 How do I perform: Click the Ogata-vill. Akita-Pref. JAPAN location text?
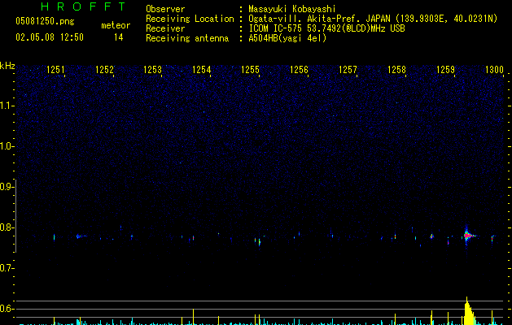pyautogui.click(x=373, y=19)
